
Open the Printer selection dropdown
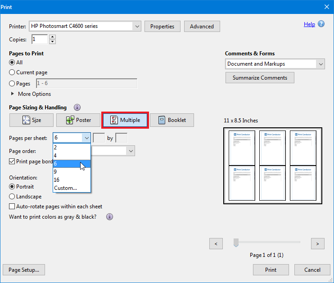[137, 26]
